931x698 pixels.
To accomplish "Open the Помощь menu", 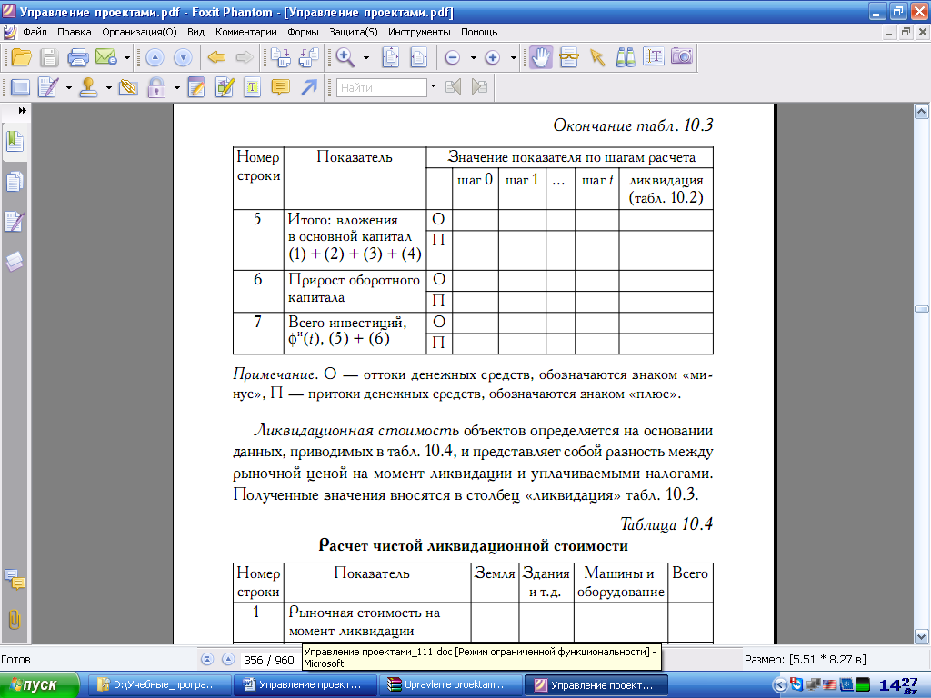I will 479,32.
